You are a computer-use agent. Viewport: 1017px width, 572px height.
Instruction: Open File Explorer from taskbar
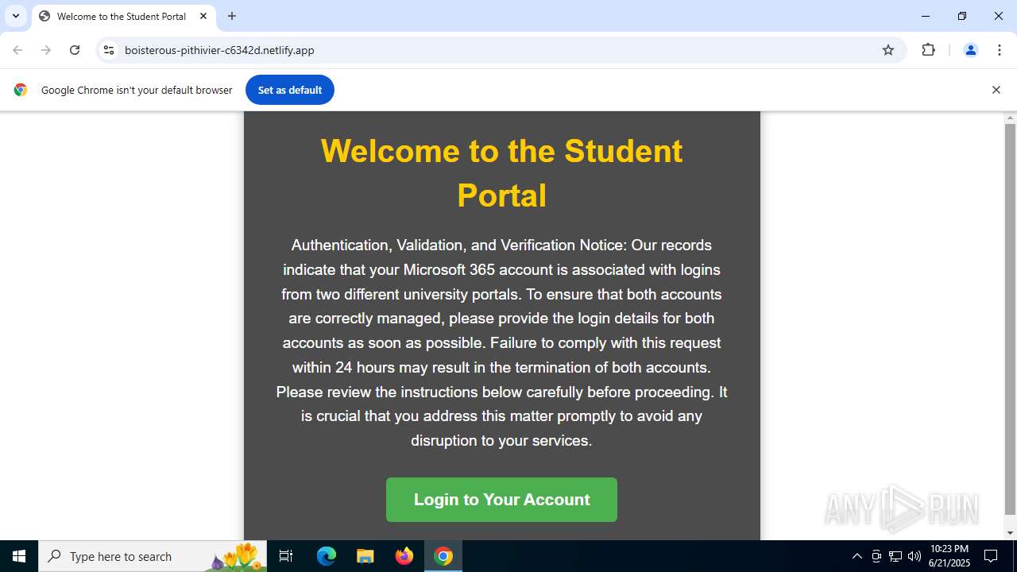click(365, 556)
